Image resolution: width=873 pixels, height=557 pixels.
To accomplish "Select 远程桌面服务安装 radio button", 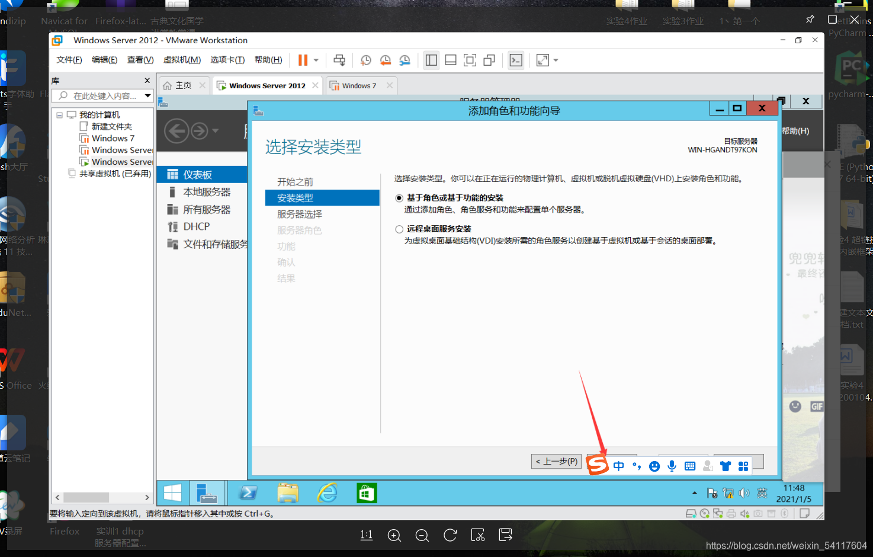I will tap(399, 229).
